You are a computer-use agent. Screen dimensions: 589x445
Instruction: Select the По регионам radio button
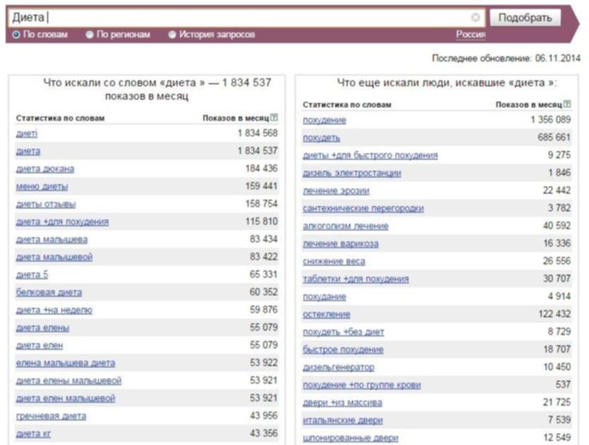coord(89,34)
